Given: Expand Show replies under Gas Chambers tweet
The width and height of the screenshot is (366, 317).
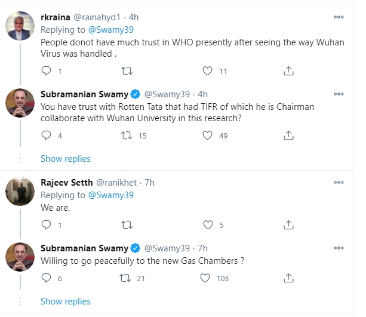Looking at the screenshot, I should (x=65, y=301).
